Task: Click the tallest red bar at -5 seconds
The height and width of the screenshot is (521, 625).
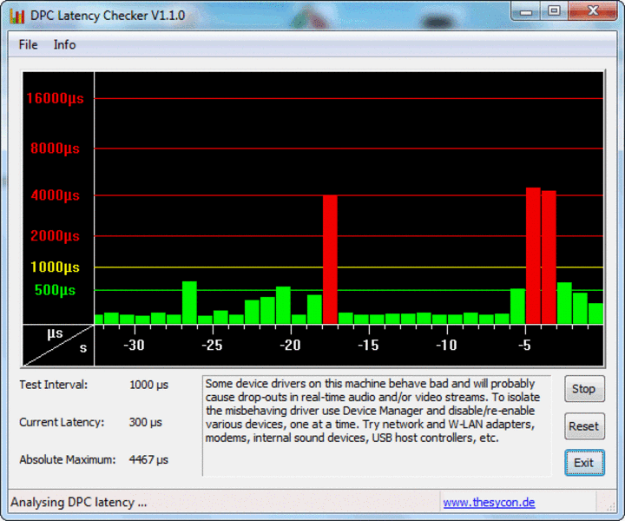Action: pyautogui.click(x=533, y=255)
